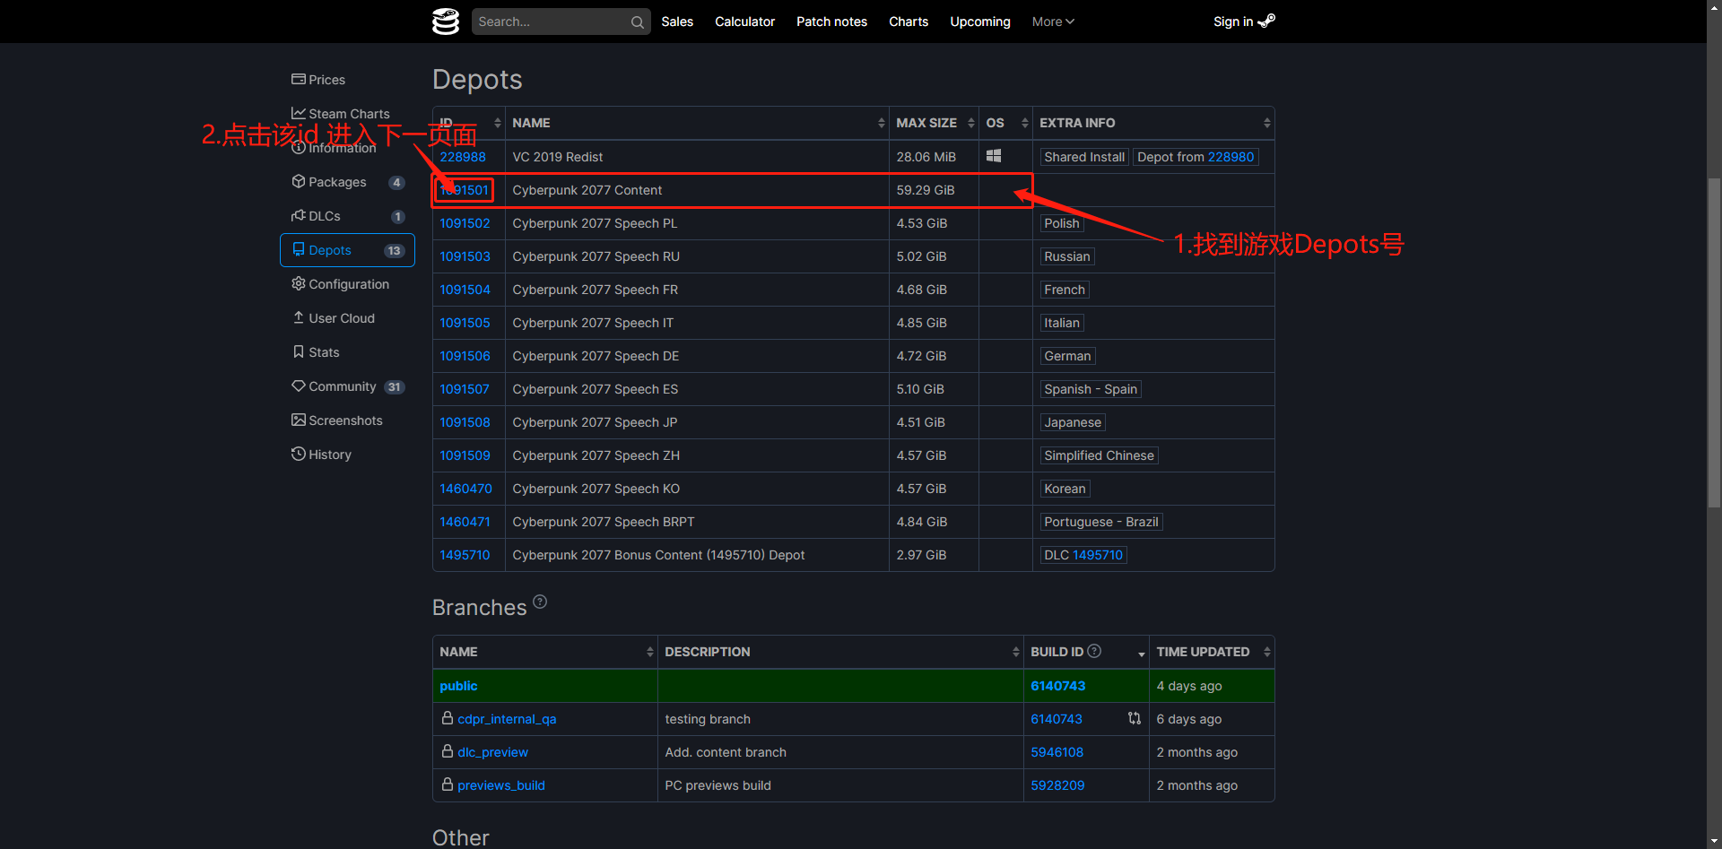Viewport: 1722px width, 849px height.
Task: Click the Sign in link
Action: pyautogui.click(x=1243, y=22)
